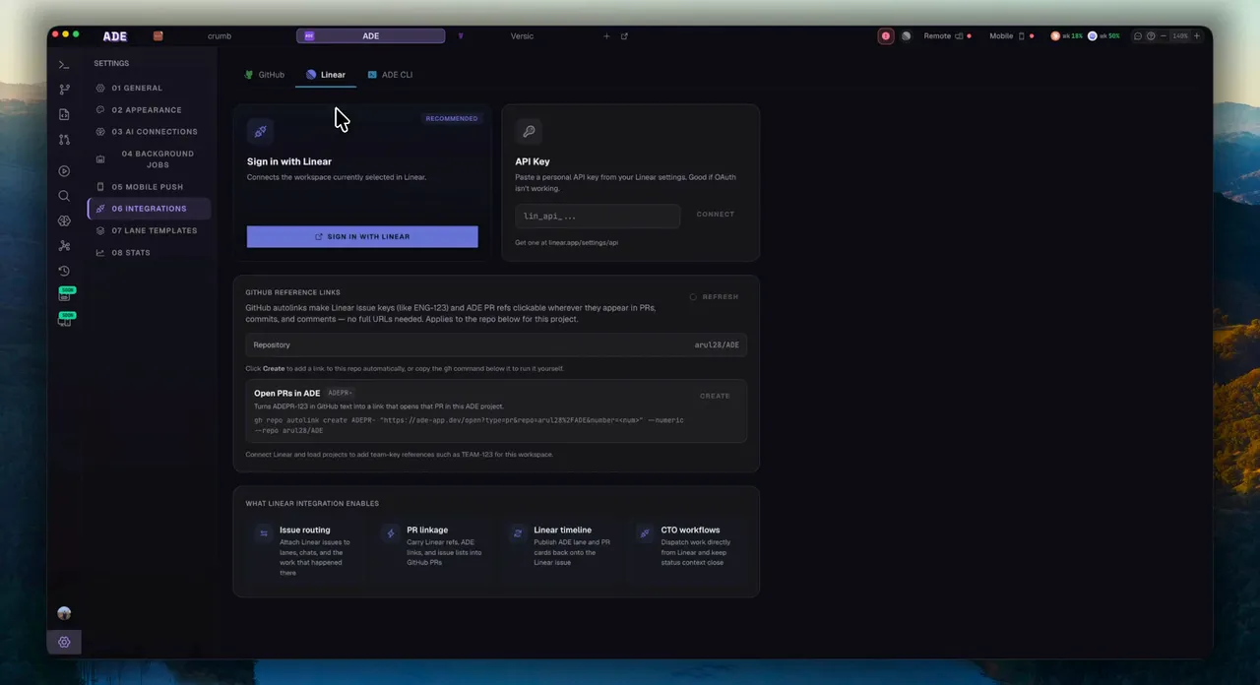Switch to the ADE CLI tab

click(390, 75)
